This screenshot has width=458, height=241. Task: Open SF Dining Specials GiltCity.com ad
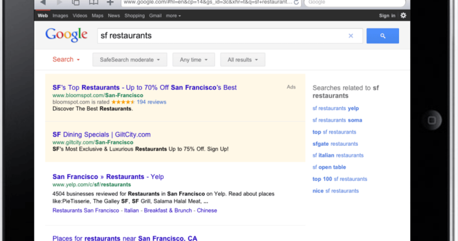pos(101,134)
